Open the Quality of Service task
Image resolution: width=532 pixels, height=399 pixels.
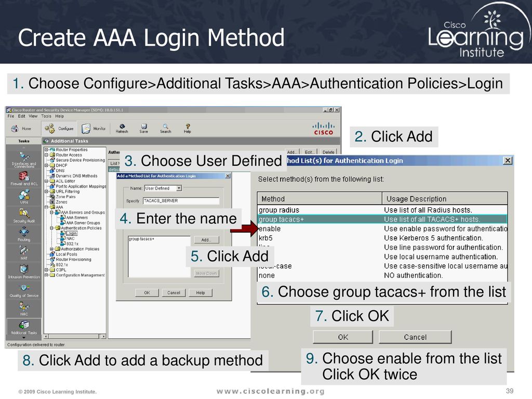coord(24,291)
